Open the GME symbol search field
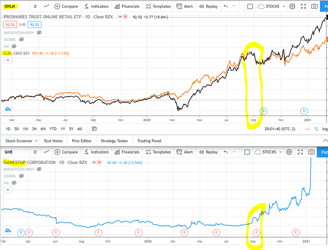 tap(9, 152)
